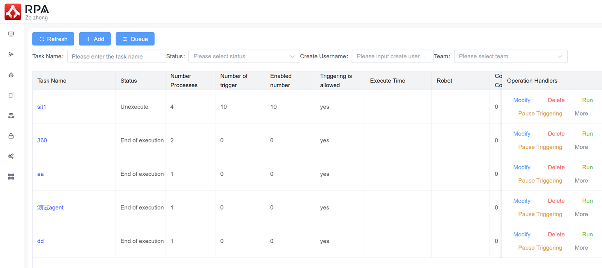This screenshot has width=602, height=268.
Task: Click the Add button
Action: point(95,39)
